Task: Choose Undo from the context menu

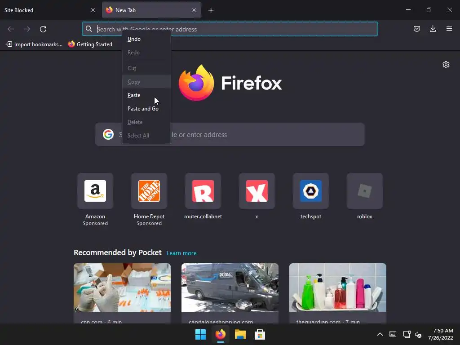Action: pyautogui.click(x=146, y=39)
